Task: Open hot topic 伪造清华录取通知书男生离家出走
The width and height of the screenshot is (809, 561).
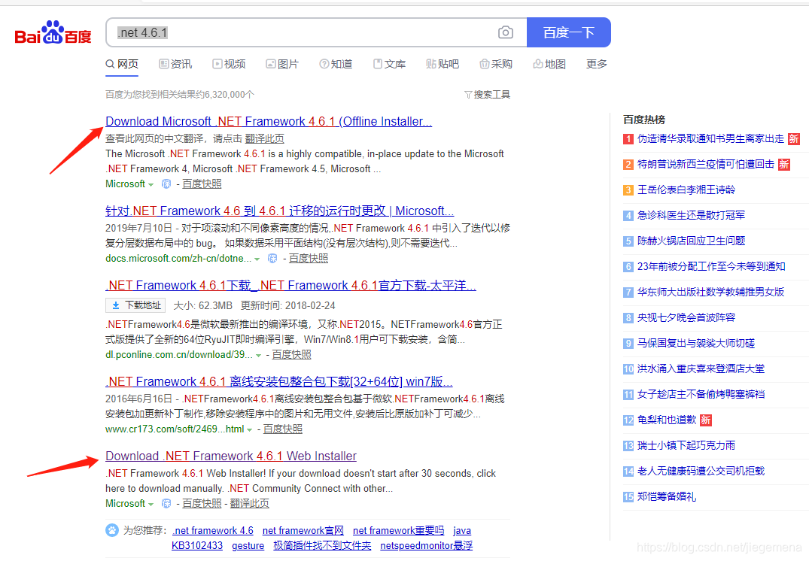Action: click(710, 138)
